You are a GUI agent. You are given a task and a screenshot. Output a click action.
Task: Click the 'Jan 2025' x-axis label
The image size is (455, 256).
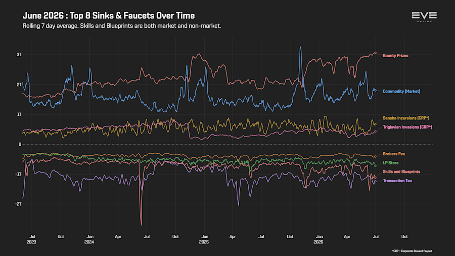(204, 239)
